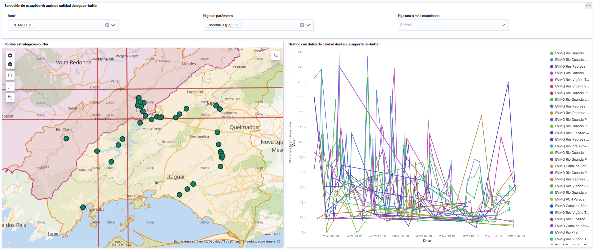Open the 'Elija una o más estaciones' dropdown
The height and width of the screenshot is (249, 593).
453,25
